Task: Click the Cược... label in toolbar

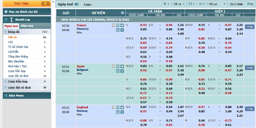Action: pyautogui.click(x=89, y=5)
